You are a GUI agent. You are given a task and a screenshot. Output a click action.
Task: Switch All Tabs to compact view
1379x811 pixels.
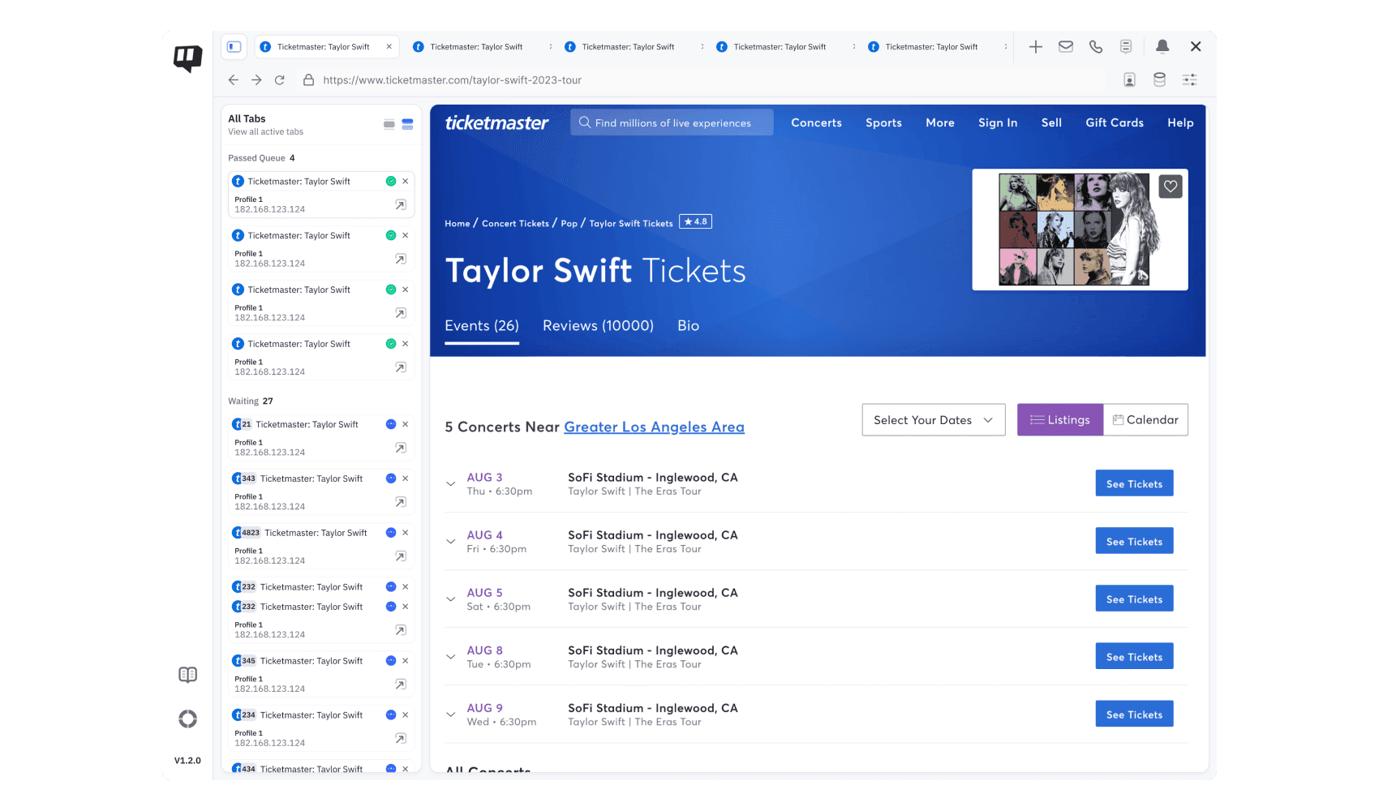(389, 124)
